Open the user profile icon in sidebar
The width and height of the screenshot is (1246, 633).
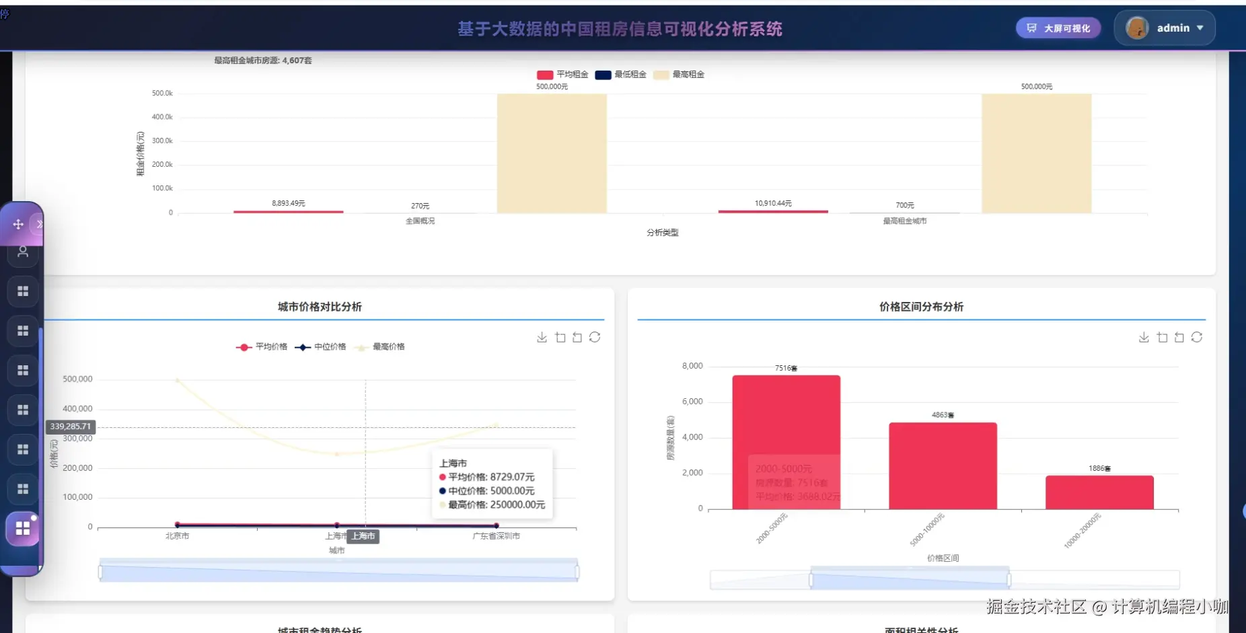pyautogui.click(x=23, y=252)
